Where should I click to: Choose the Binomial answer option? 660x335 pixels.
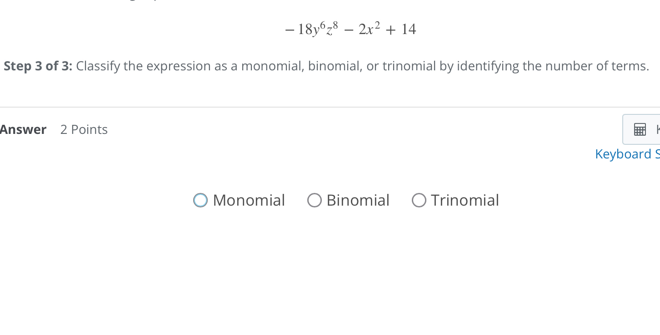point(315,200)
